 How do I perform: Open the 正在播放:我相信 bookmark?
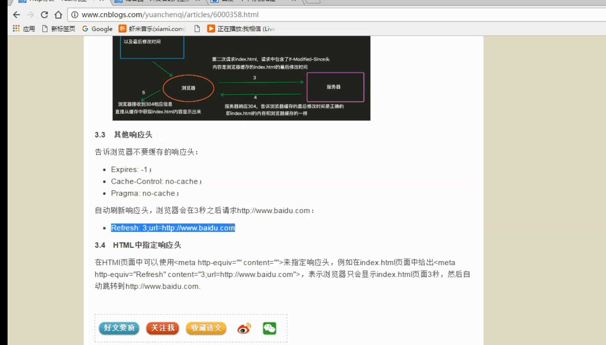click(241, 29)
